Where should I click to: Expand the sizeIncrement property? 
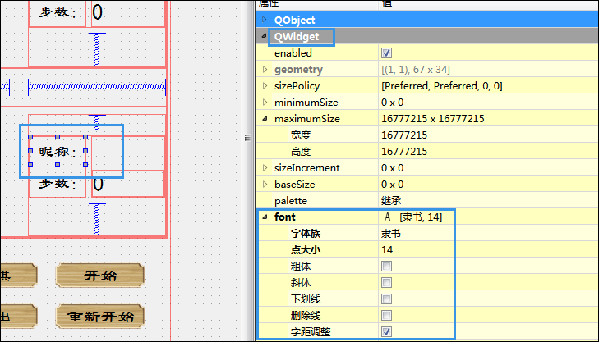pos(265,167)
